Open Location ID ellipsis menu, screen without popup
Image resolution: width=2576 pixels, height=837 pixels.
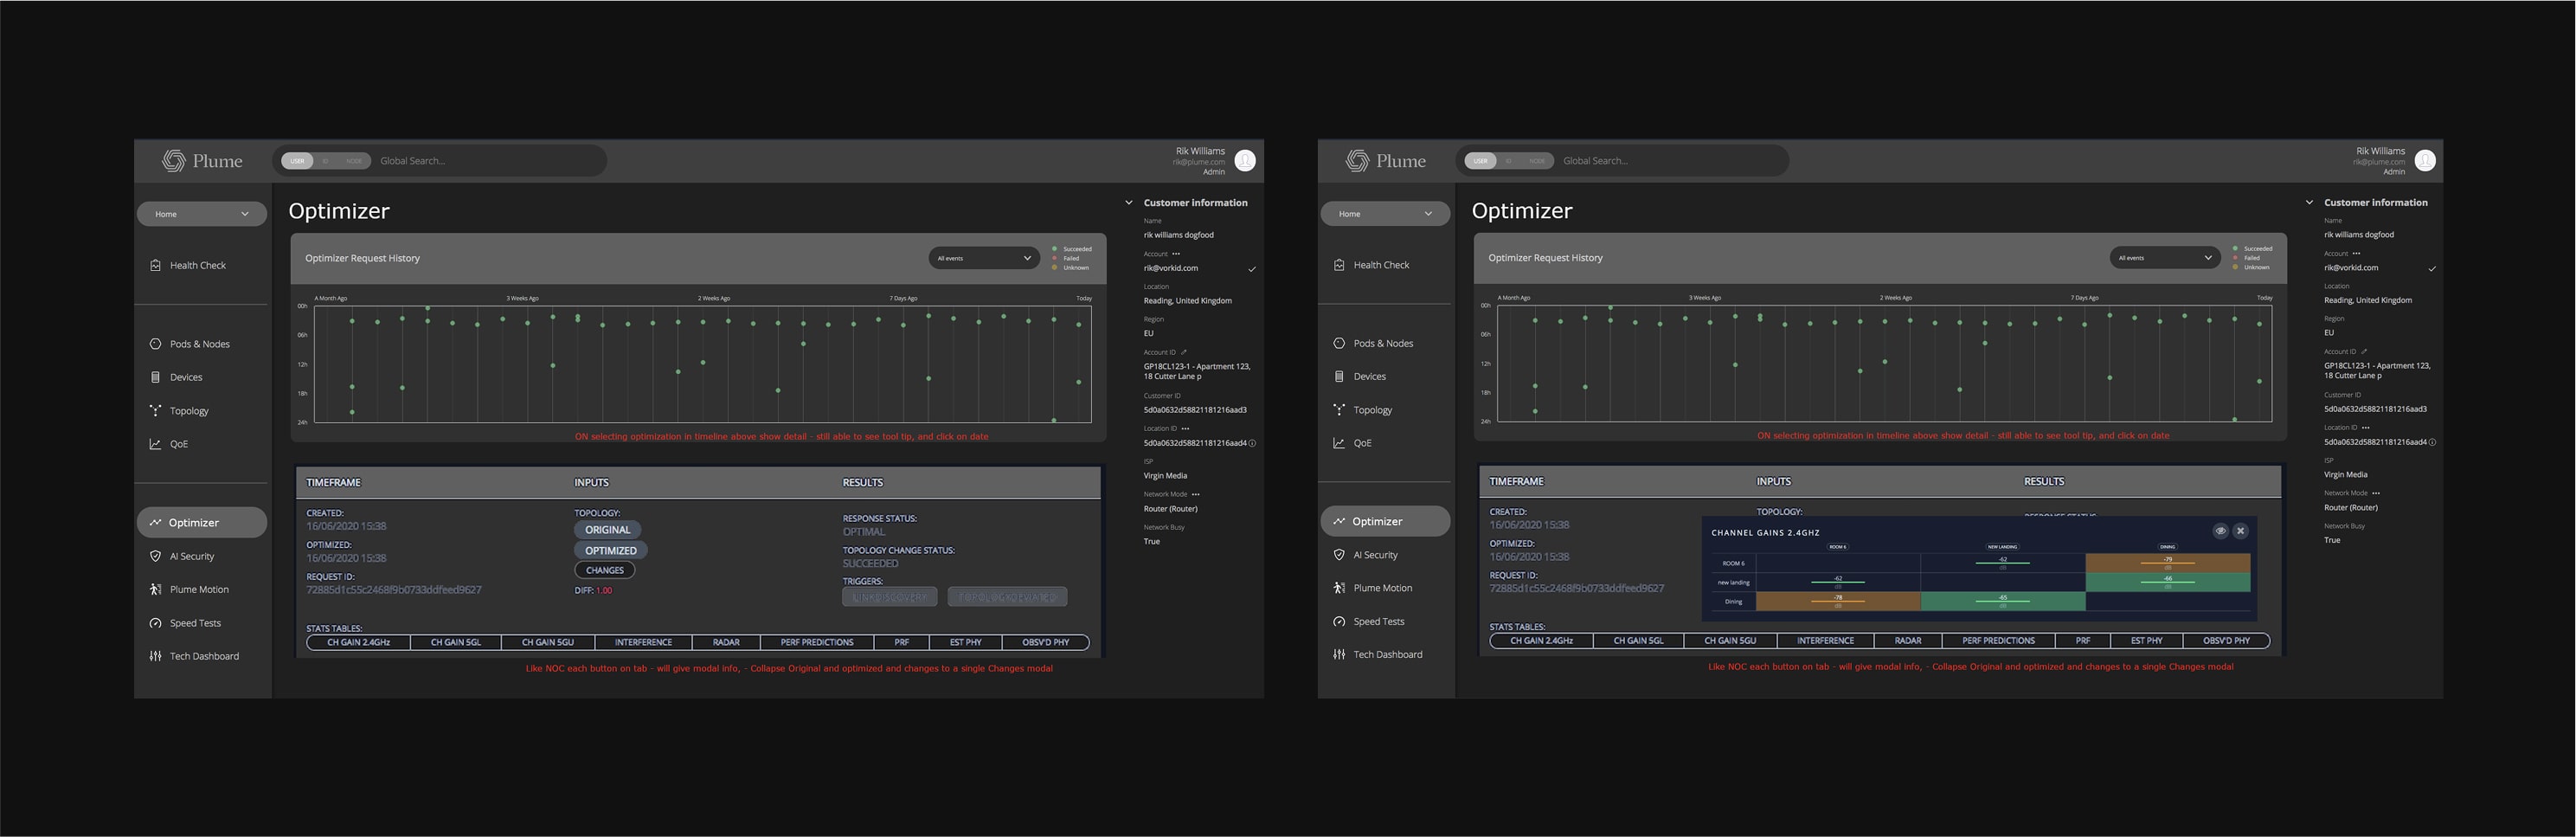click(1185, 428)
